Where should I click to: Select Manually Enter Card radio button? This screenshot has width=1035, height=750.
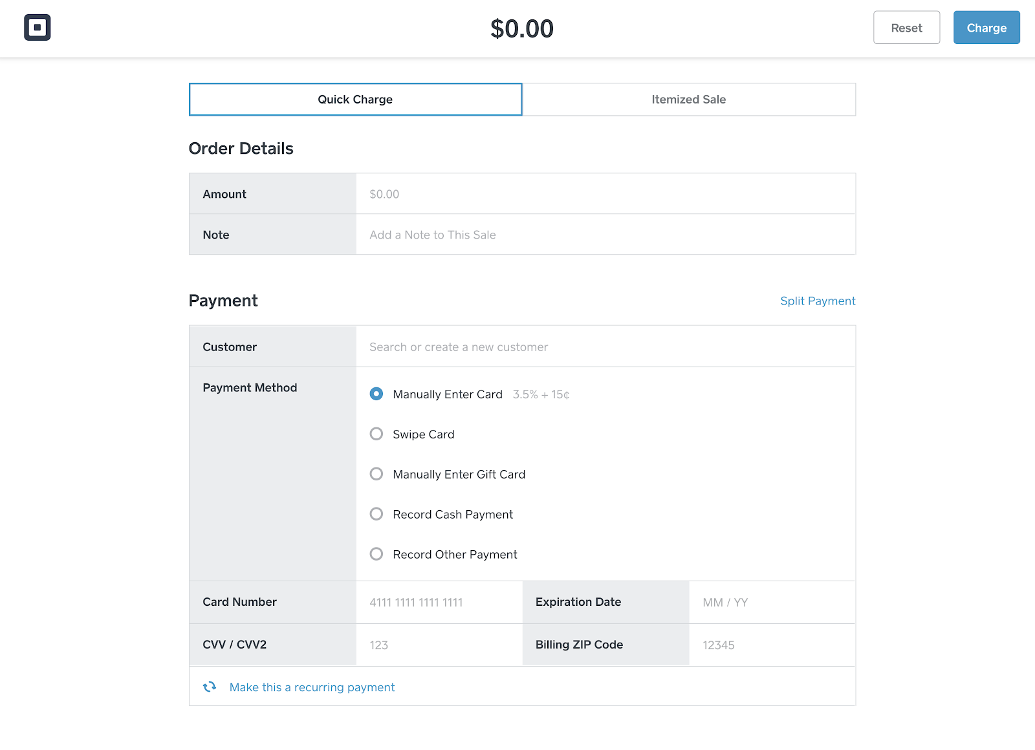(376, 394)
